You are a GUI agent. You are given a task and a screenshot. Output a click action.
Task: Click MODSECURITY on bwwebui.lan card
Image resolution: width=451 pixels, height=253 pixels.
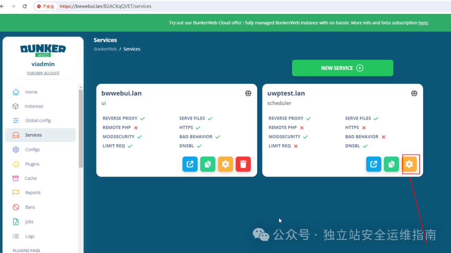[x=118, y=136]
